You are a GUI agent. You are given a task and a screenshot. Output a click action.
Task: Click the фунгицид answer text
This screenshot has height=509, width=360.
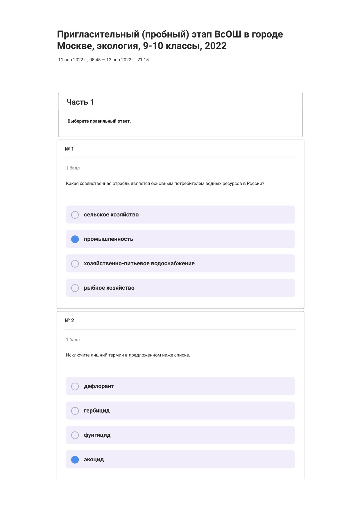(x=97, y=435)
